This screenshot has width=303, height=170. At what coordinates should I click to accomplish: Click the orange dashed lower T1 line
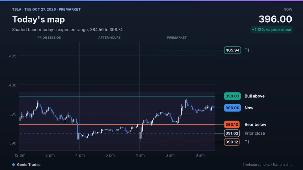186,142
